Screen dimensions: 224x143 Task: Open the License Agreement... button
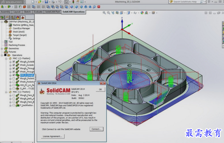[x=52, y=136]
